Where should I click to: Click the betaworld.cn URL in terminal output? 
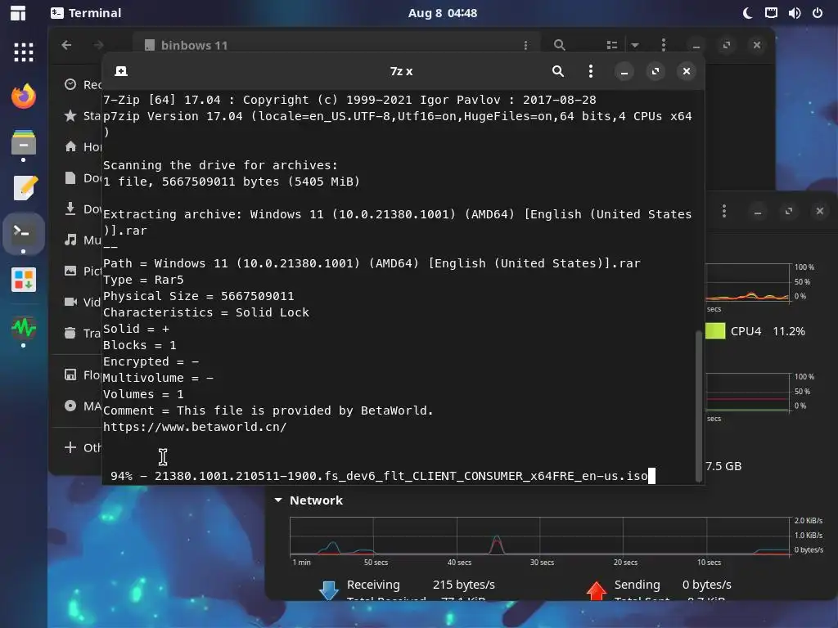point(195,427)
